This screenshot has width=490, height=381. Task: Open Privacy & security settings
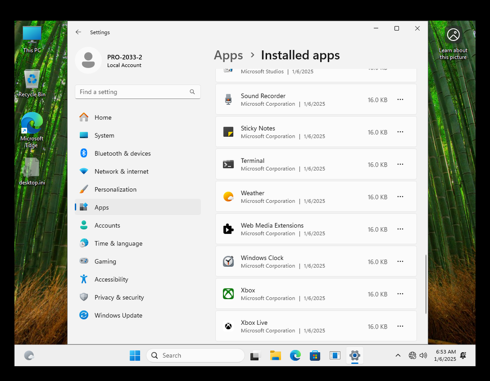[138, 298]
